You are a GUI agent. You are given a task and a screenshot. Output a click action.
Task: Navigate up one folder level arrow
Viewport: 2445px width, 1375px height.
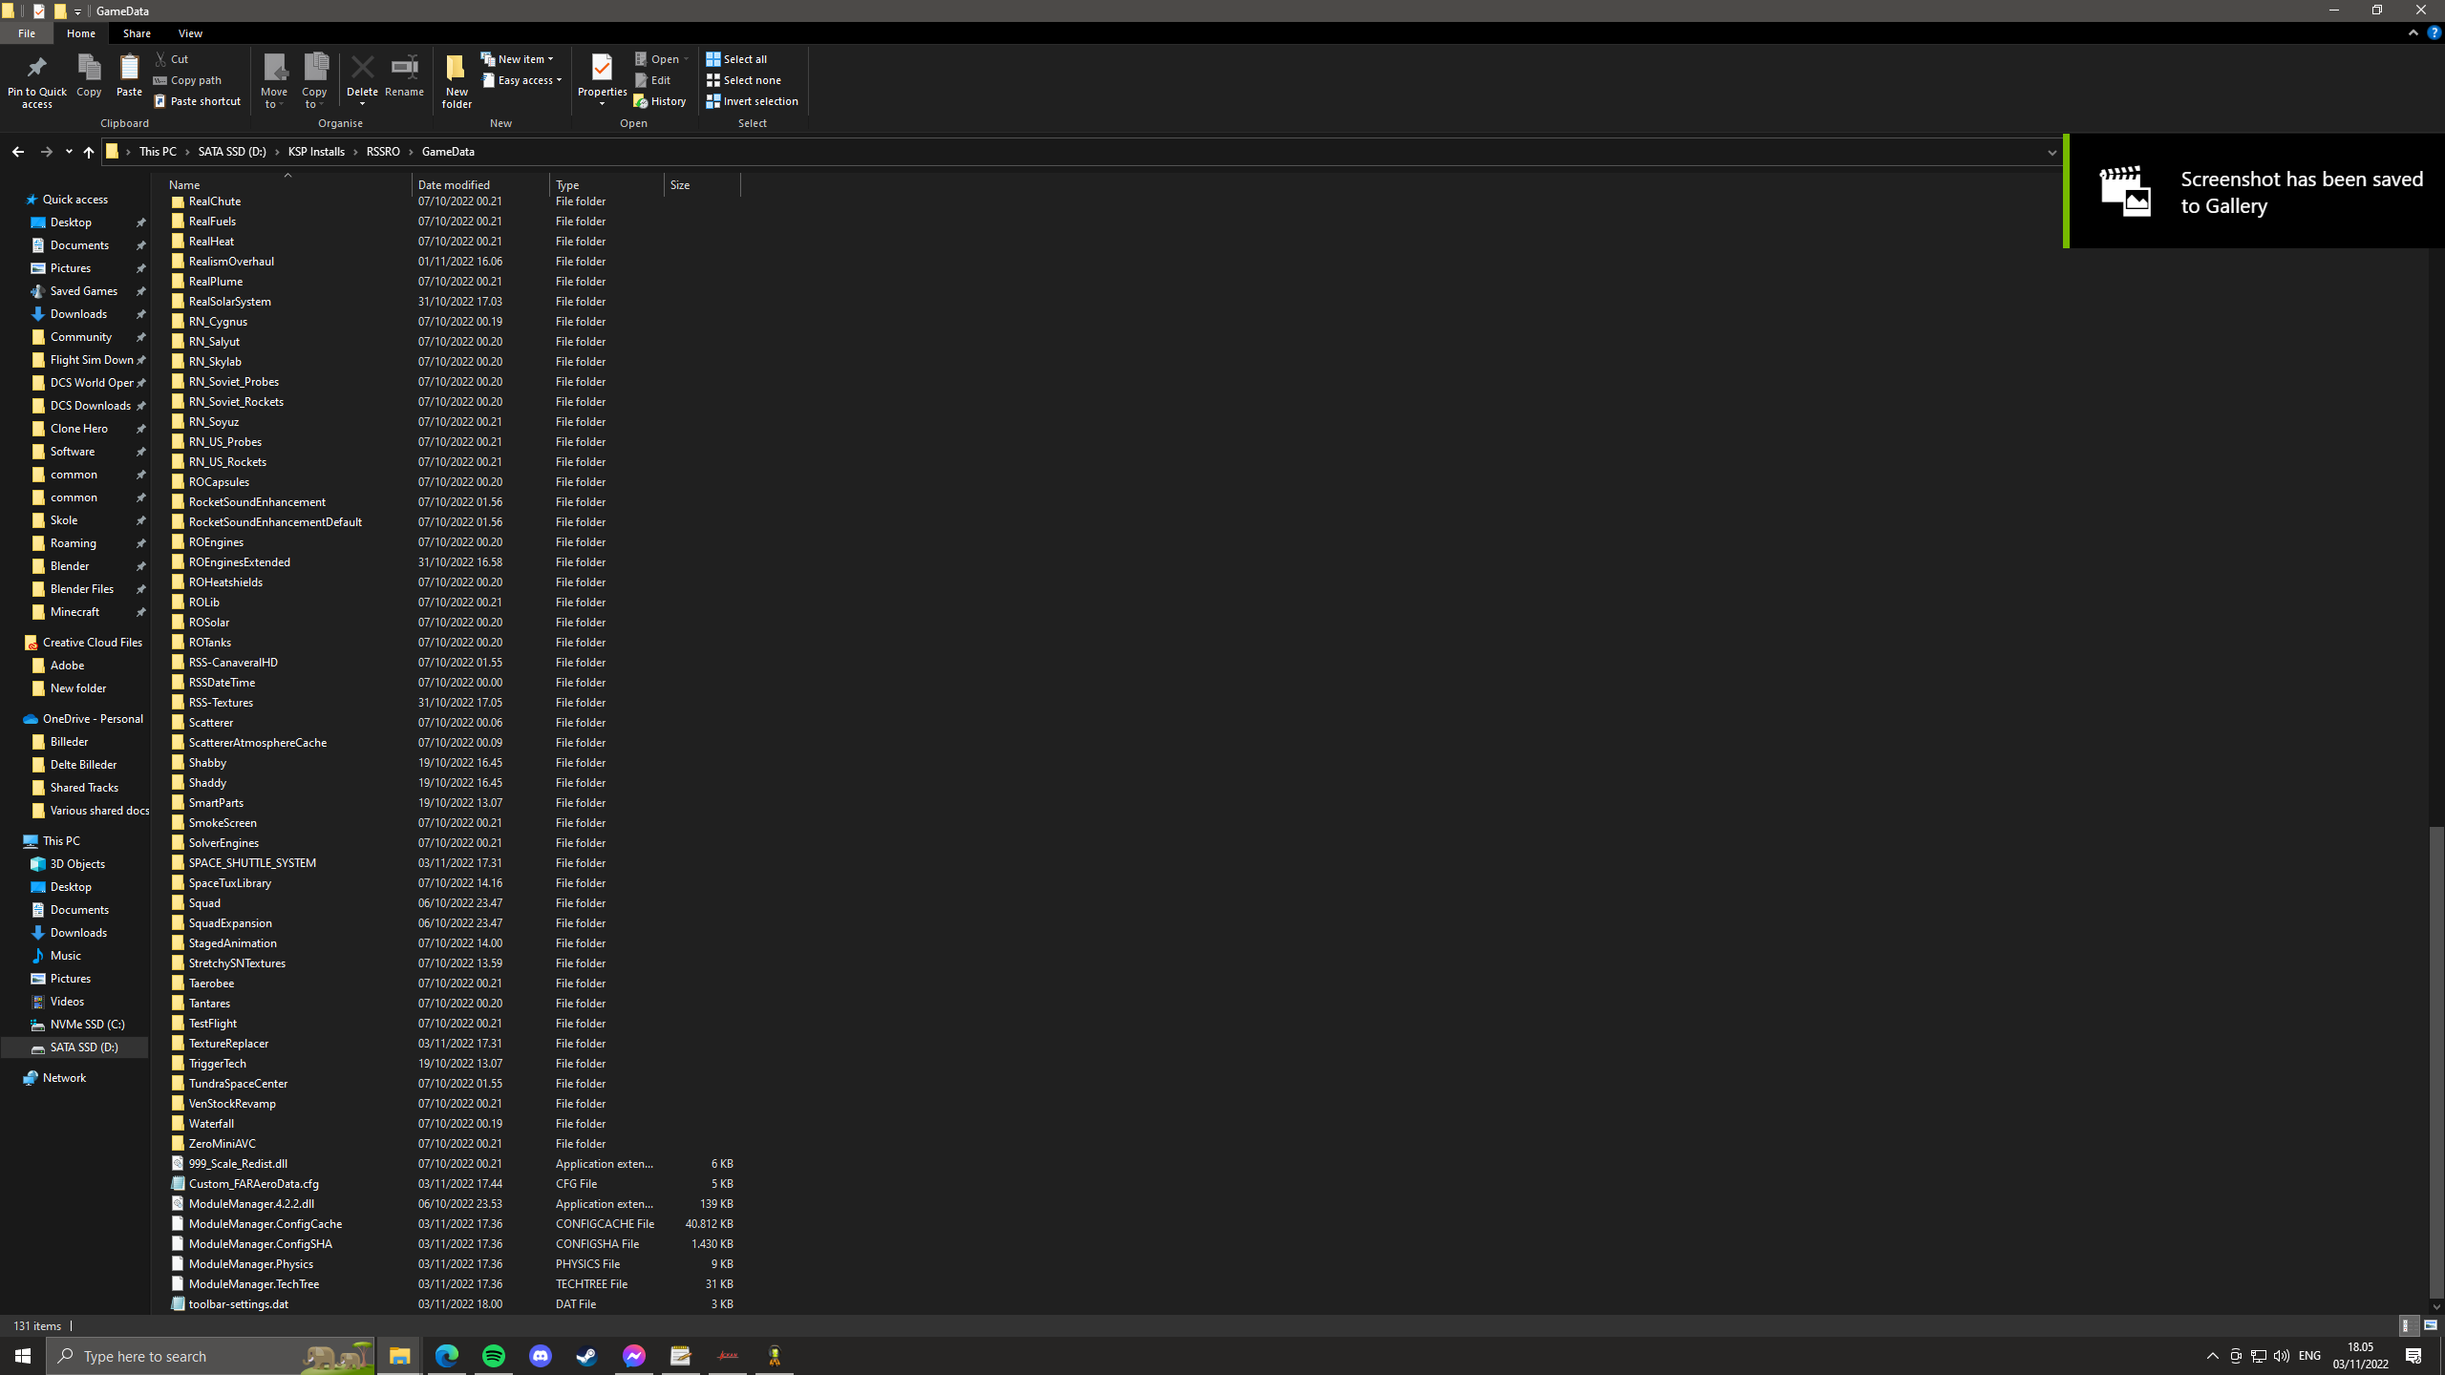89,152
